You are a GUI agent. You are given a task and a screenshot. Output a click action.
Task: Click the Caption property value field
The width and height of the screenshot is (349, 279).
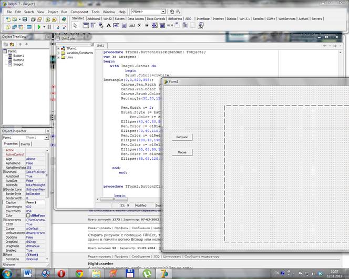tap(36, 202)
